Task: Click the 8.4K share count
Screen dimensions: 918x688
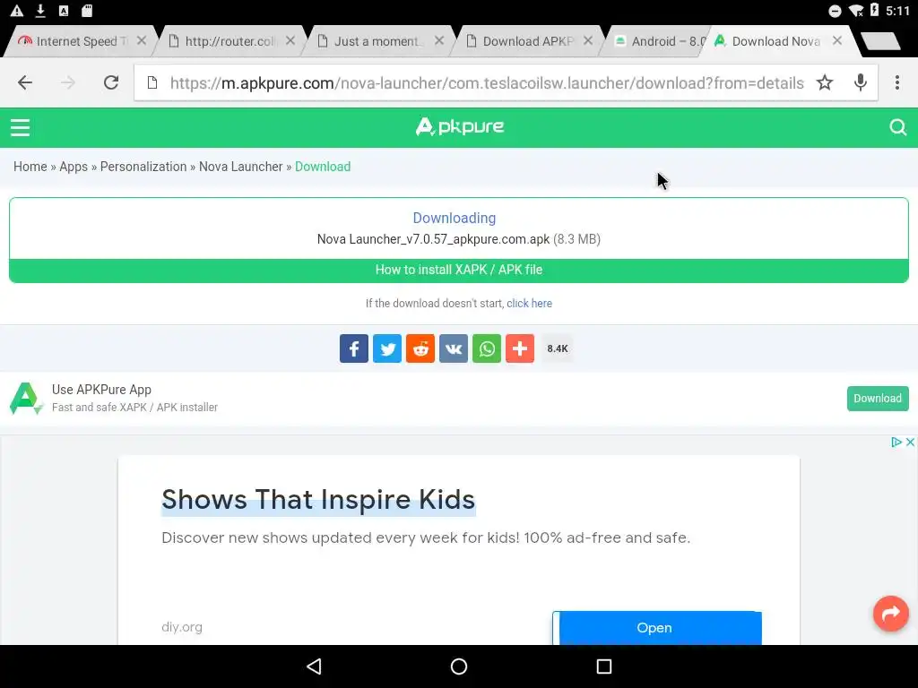Action: coord(558,348)
